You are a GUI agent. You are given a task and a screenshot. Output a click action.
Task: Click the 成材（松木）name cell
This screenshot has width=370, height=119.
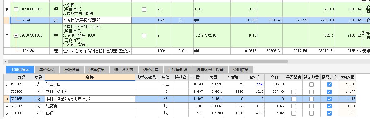pyautogui.click(x=90, y=92)
